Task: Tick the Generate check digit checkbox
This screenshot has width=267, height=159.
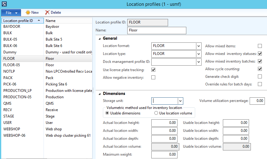Action: tap(260, 77)
